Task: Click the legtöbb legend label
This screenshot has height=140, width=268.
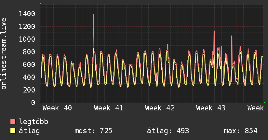Action: (33, 122)
